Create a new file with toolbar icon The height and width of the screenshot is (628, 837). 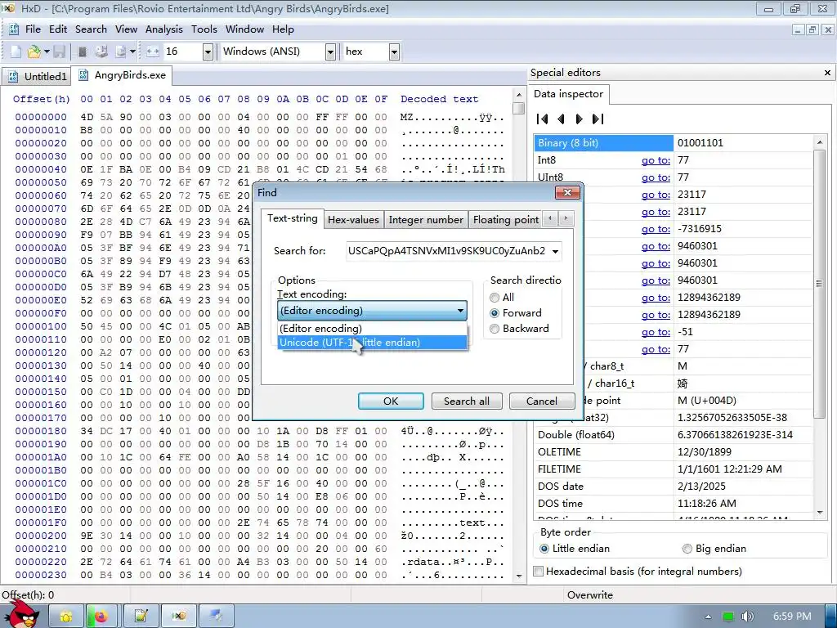(16, 52)
